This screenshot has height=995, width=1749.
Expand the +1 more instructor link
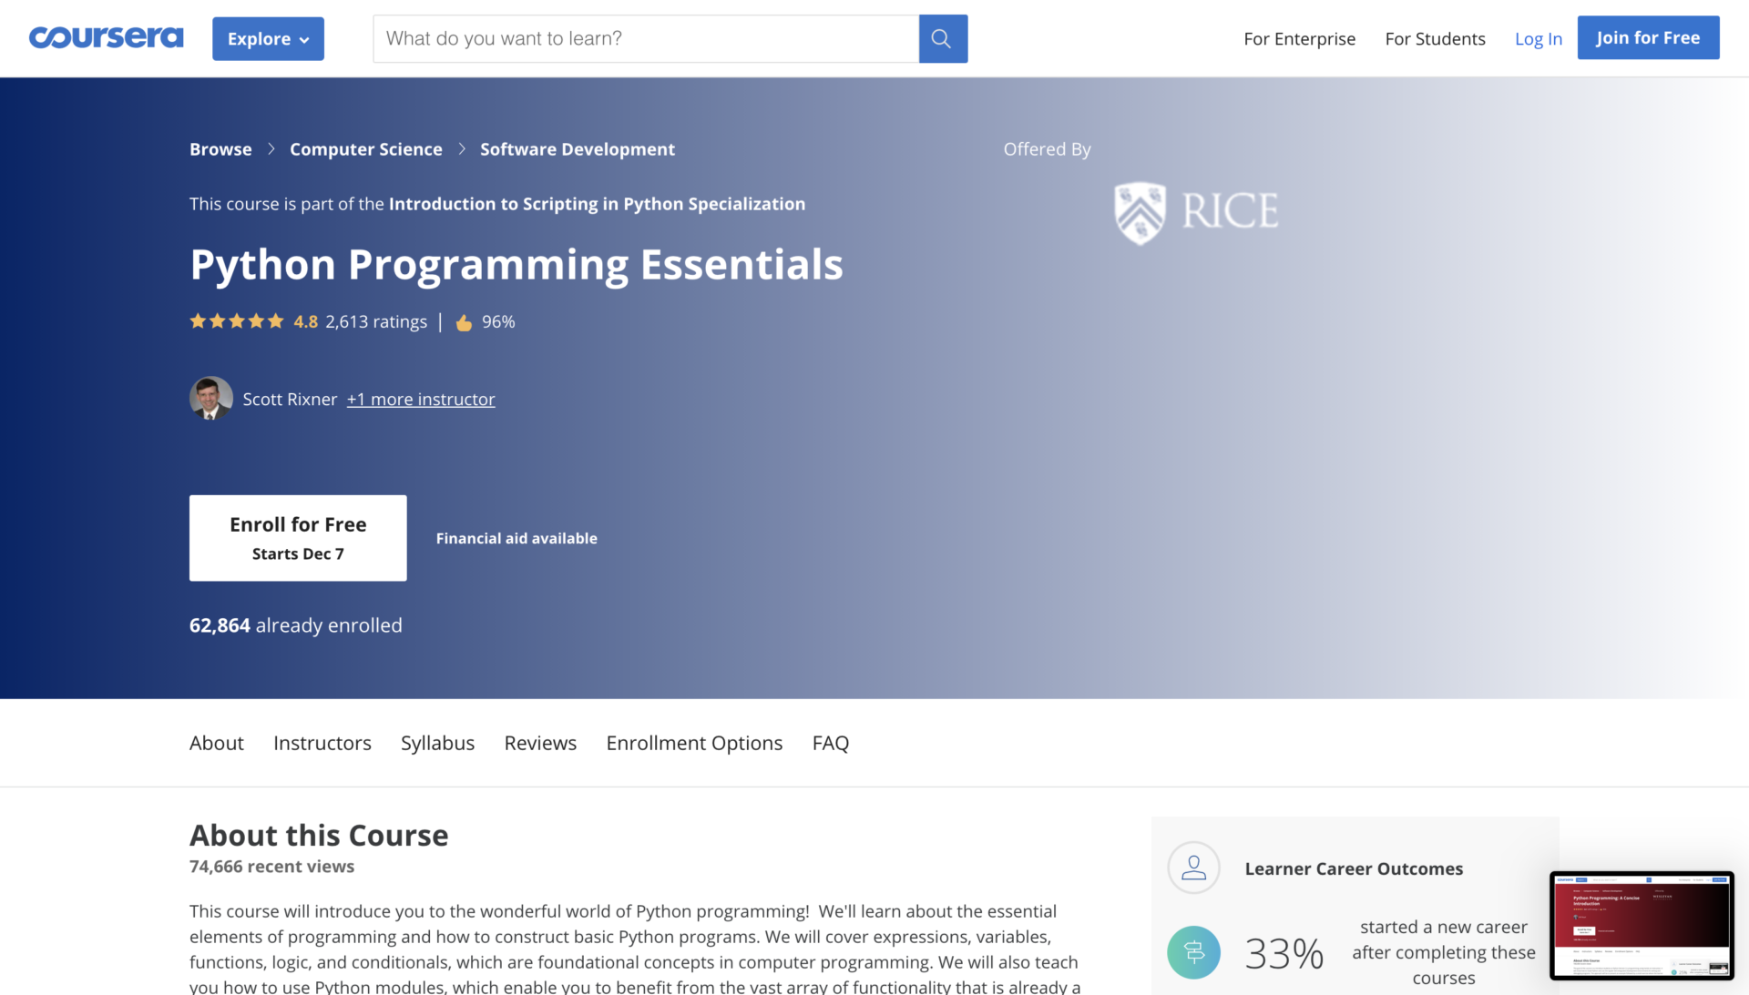coord(420,400)
